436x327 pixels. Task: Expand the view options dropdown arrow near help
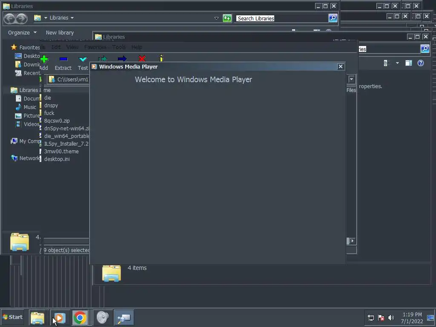click(397, 63)
